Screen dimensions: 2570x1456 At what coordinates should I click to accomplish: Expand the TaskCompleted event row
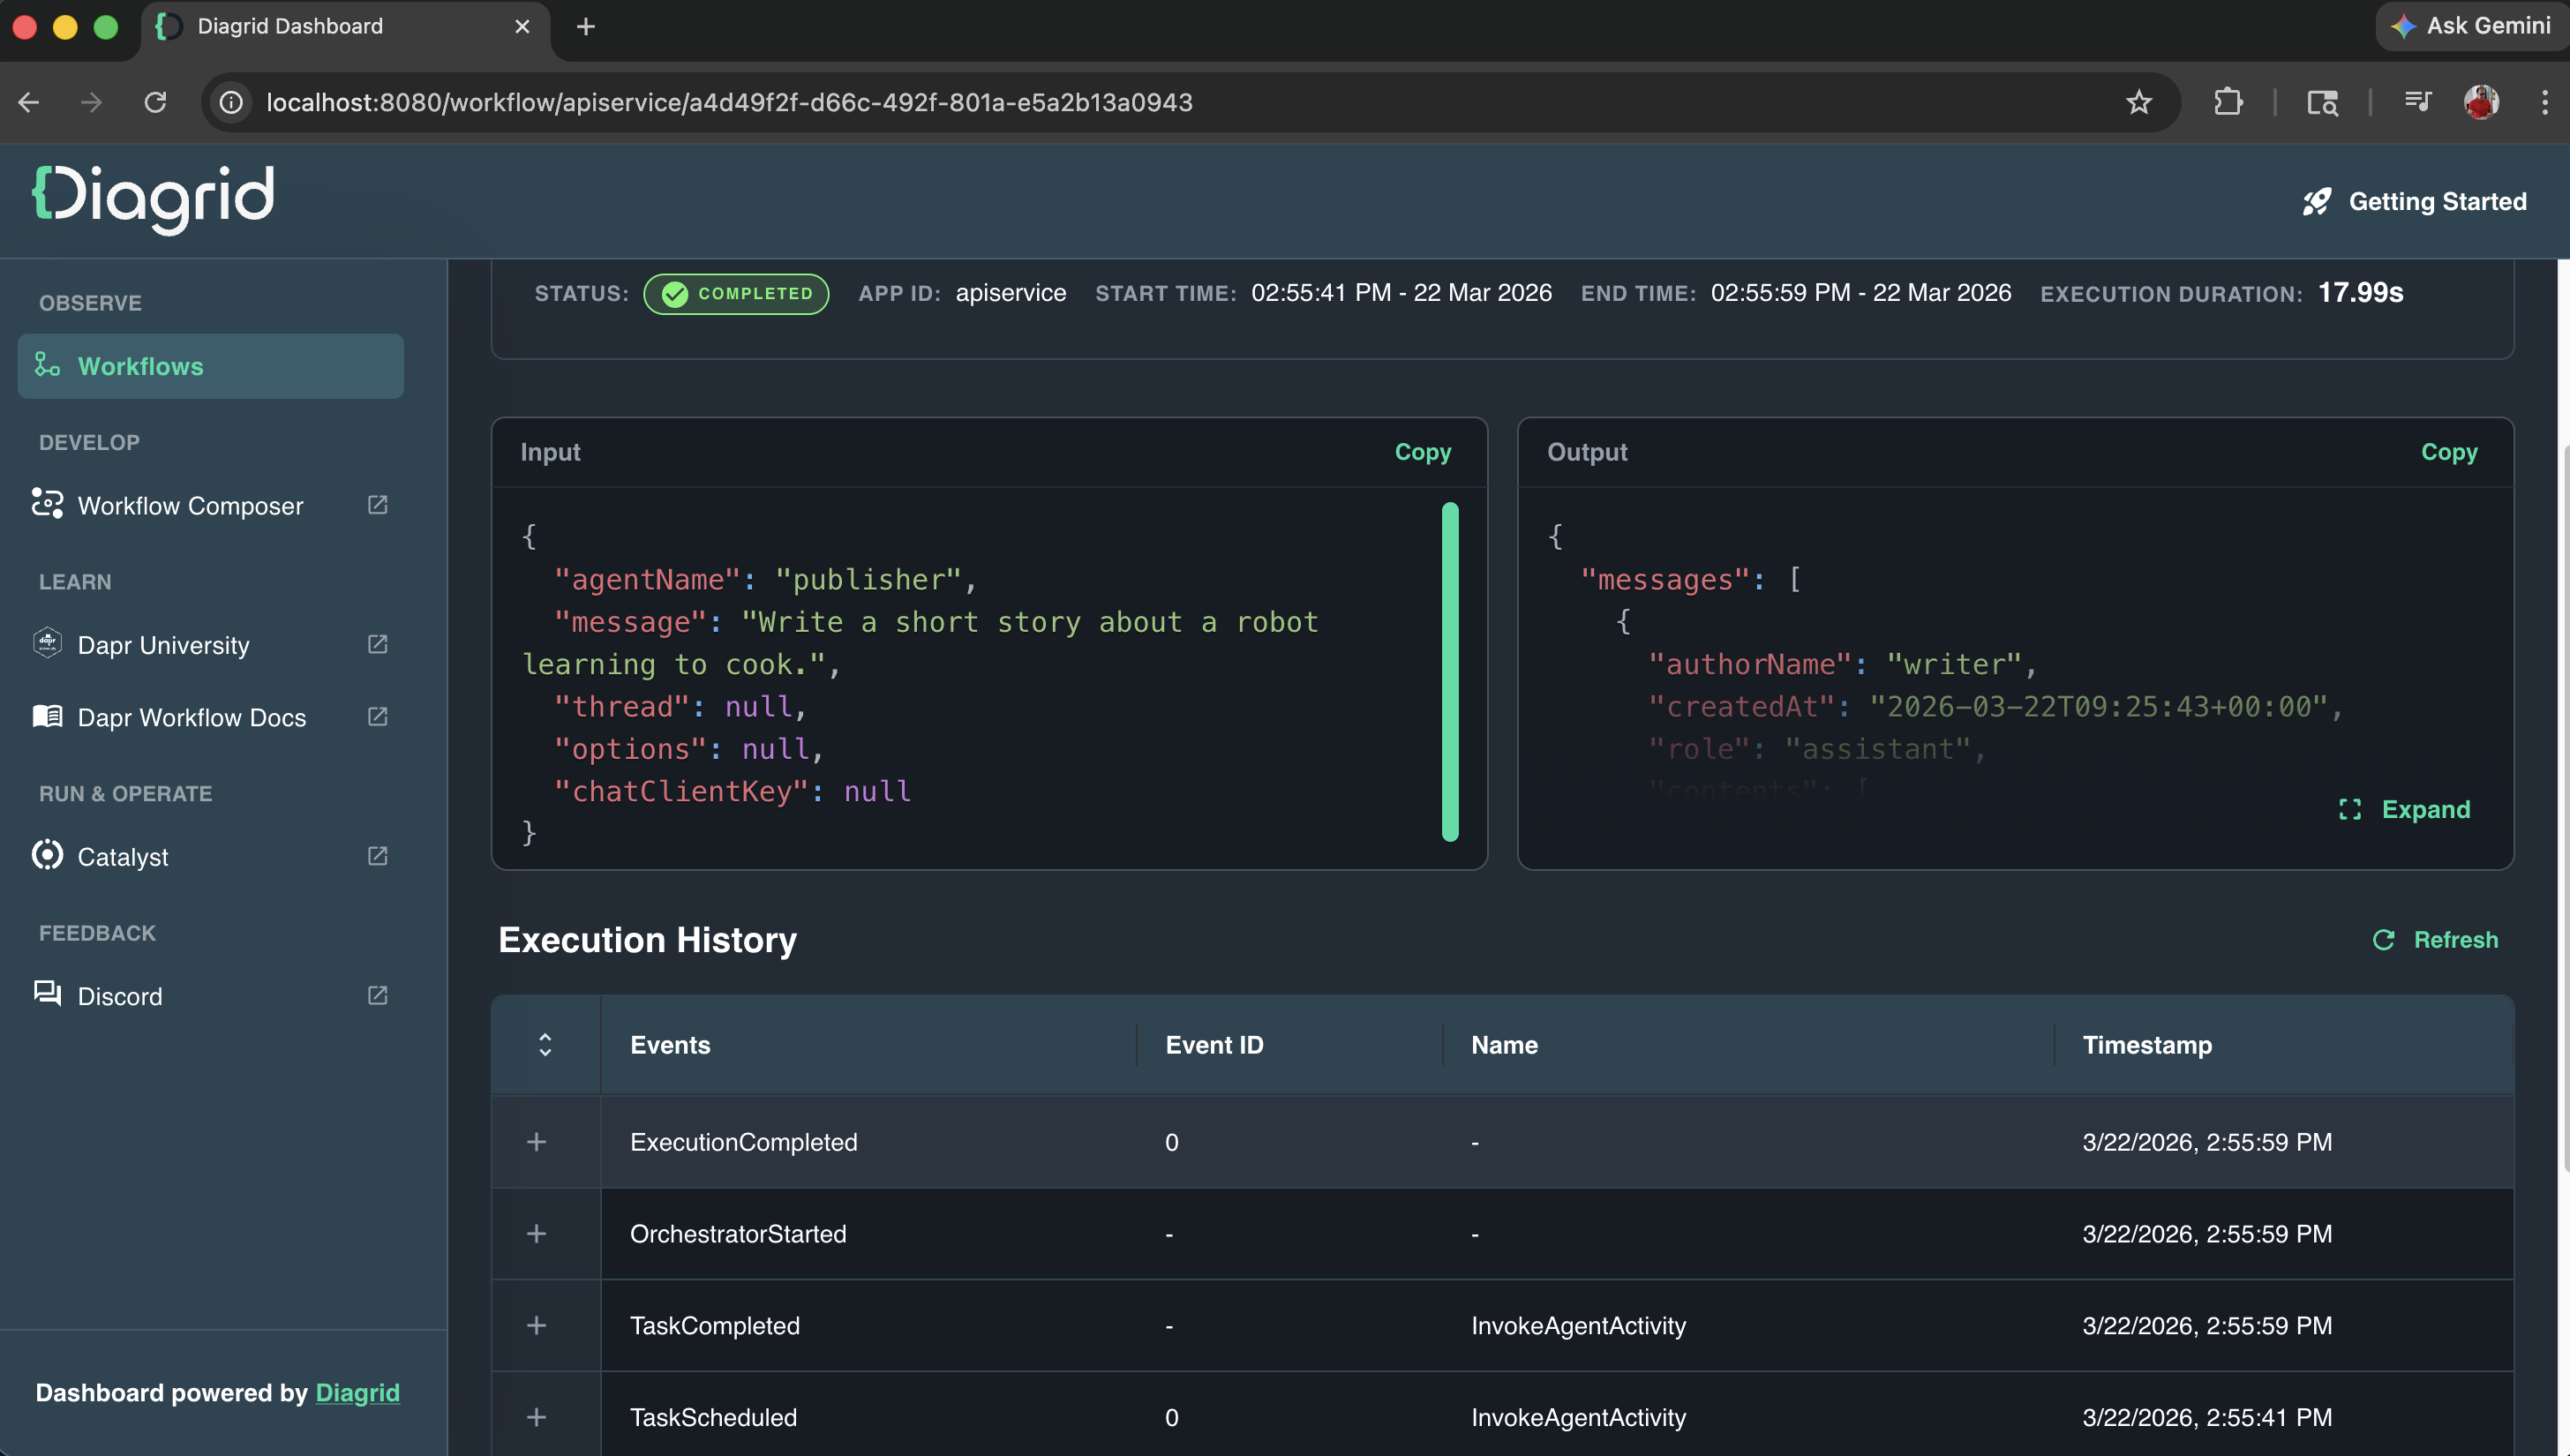537,1326
